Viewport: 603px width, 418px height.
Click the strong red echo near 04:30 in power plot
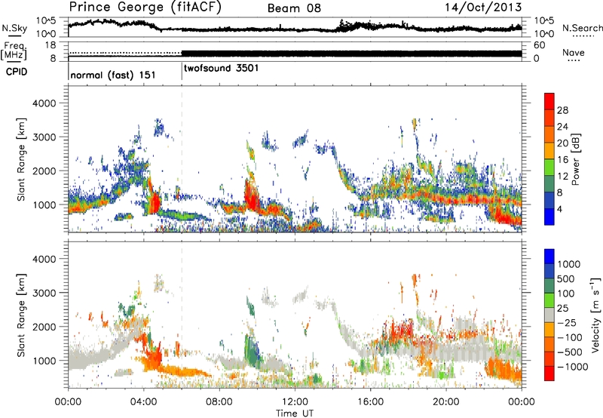click(155, 201)
